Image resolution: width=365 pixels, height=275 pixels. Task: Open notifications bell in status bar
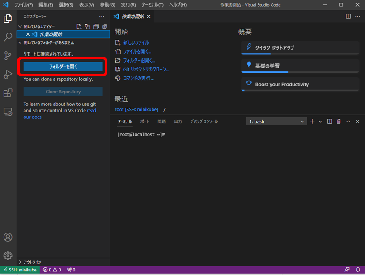coord(358,270)
